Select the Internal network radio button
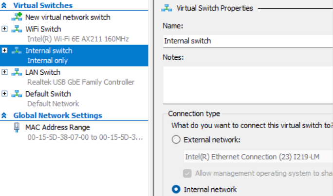Screen dimensions: 333x196 pyautogui.click(x=176, y=189)
